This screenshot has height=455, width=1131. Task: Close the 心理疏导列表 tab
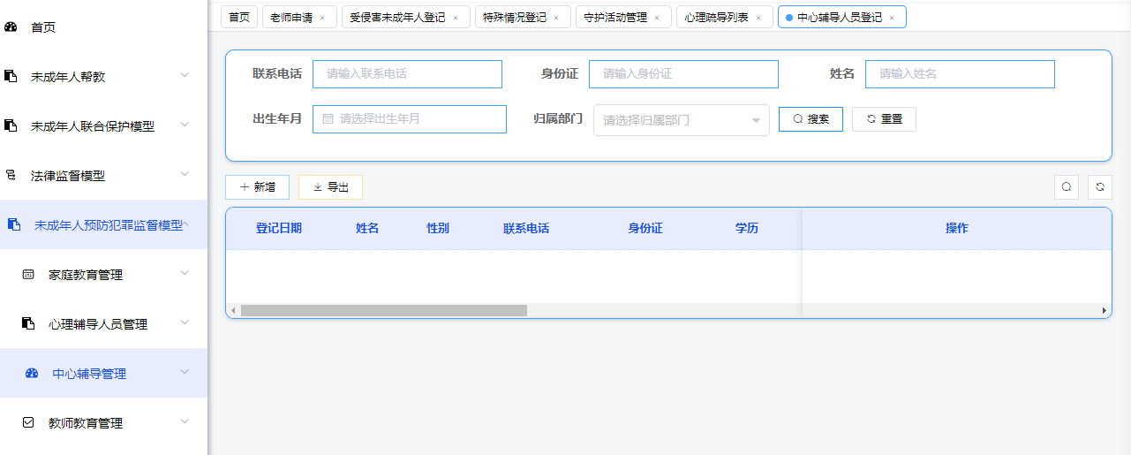tap(758, 18)
